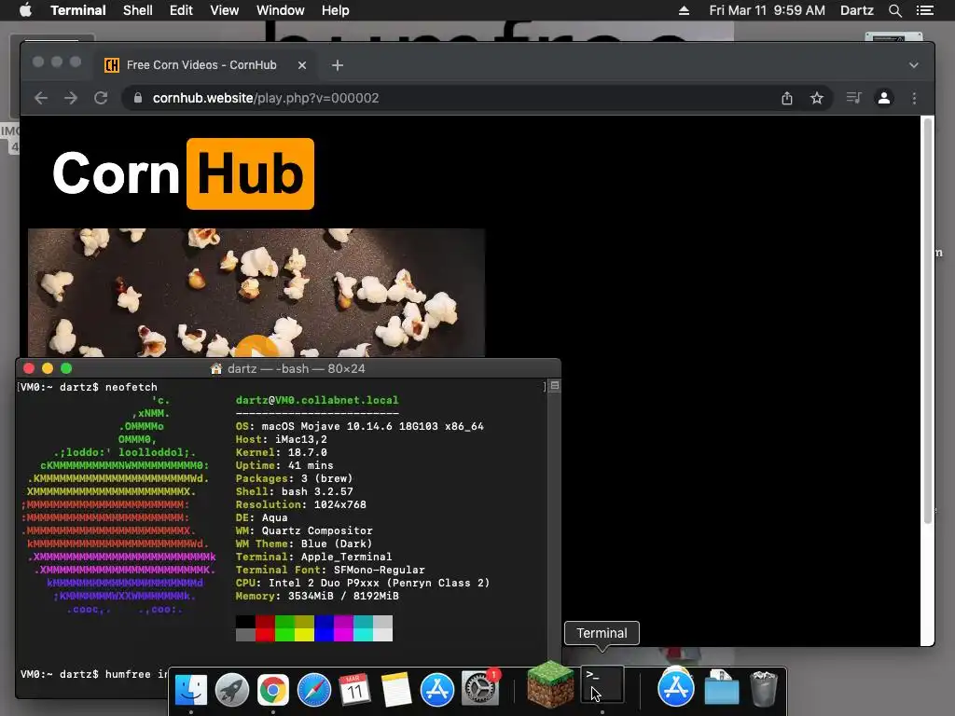Click the 'humfree' command prompt line

point(94,674)
